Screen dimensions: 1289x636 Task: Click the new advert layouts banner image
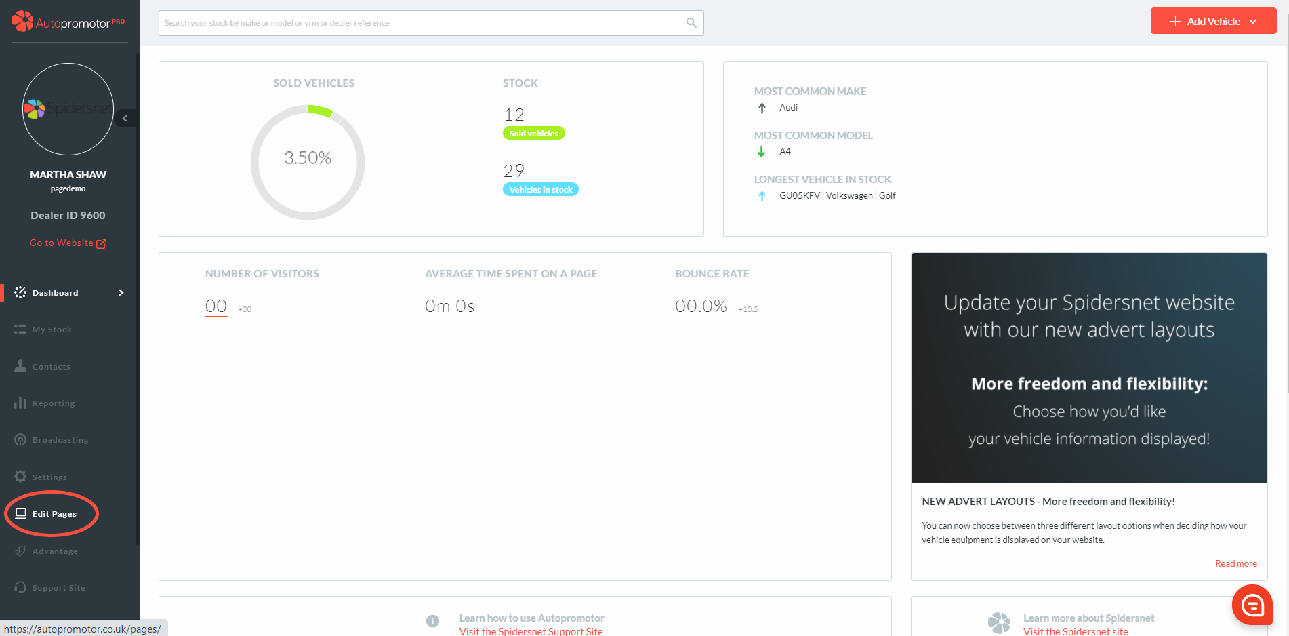pos(1088,368)
